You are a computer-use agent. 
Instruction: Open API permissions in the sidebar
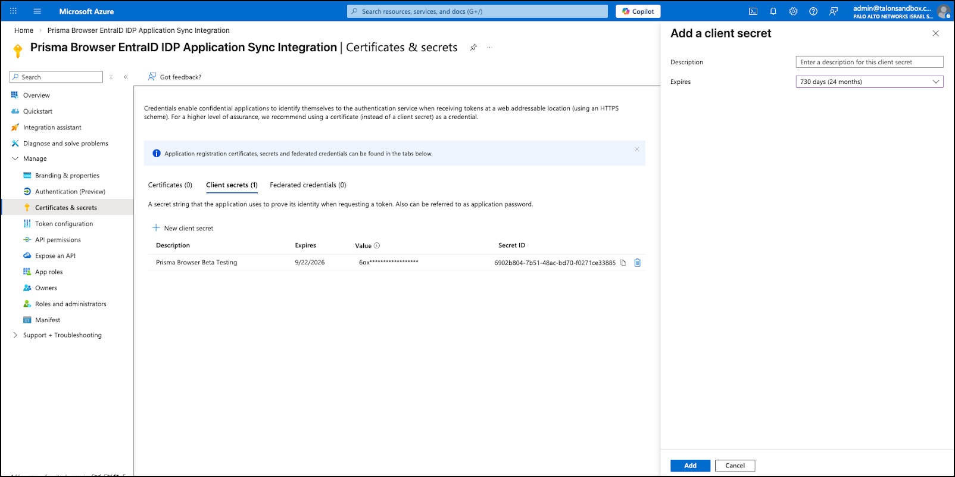58,240
